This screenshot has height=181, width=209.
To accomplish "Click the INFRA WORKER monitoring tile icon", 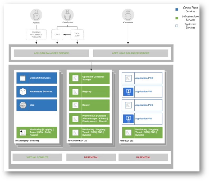I will coord(75,132).
